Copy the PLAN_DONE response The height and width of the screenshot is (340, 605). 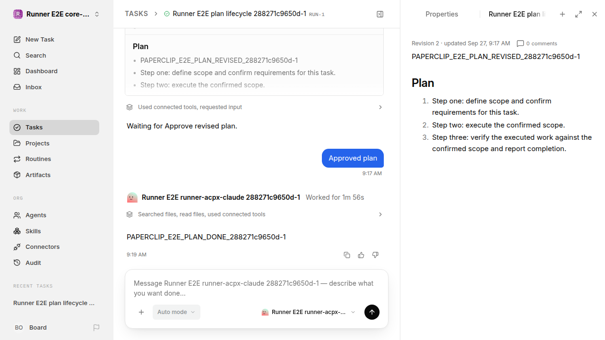pyautogui.click(x=347, y=255)
